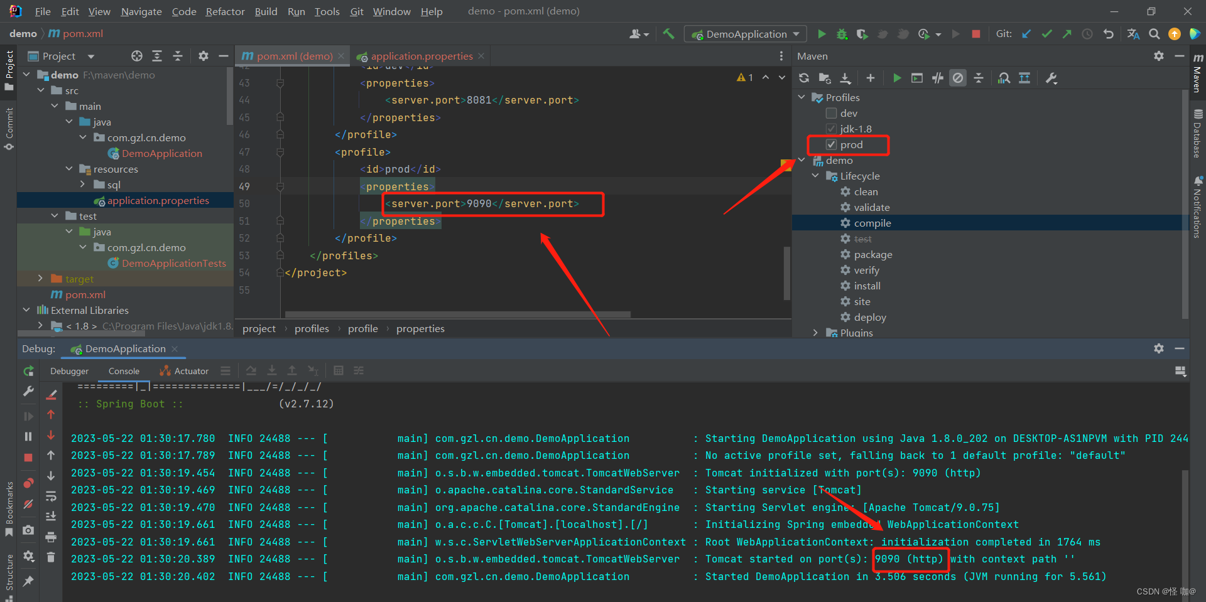Click Git push arrow icon
Viewport: 1206px width, 602px height.
[x=1067, y=34]
